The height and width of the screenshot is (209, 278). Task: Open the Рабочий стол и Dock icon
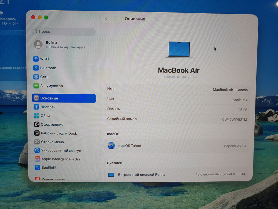tap(37, 133)
